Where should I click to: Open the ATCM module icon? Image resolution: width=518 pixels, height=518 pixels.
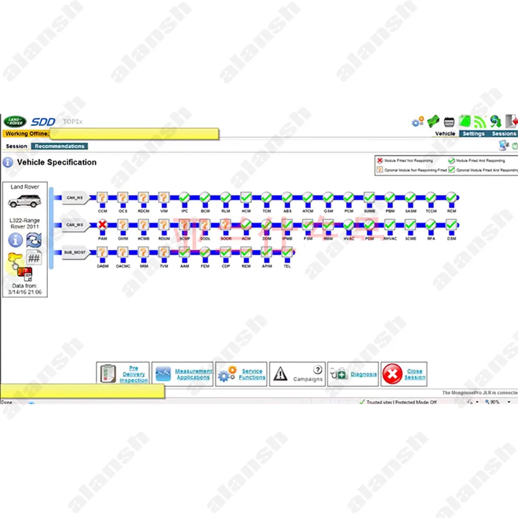[x=307, y=197]
